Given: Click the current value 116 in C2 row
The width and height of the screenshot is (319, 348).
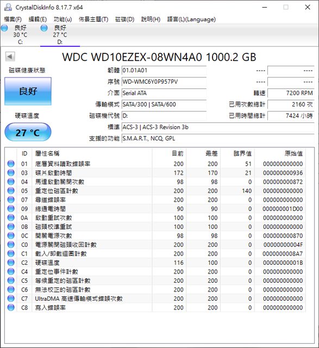Looking at the screenshot, I should [x=179, y=263].
